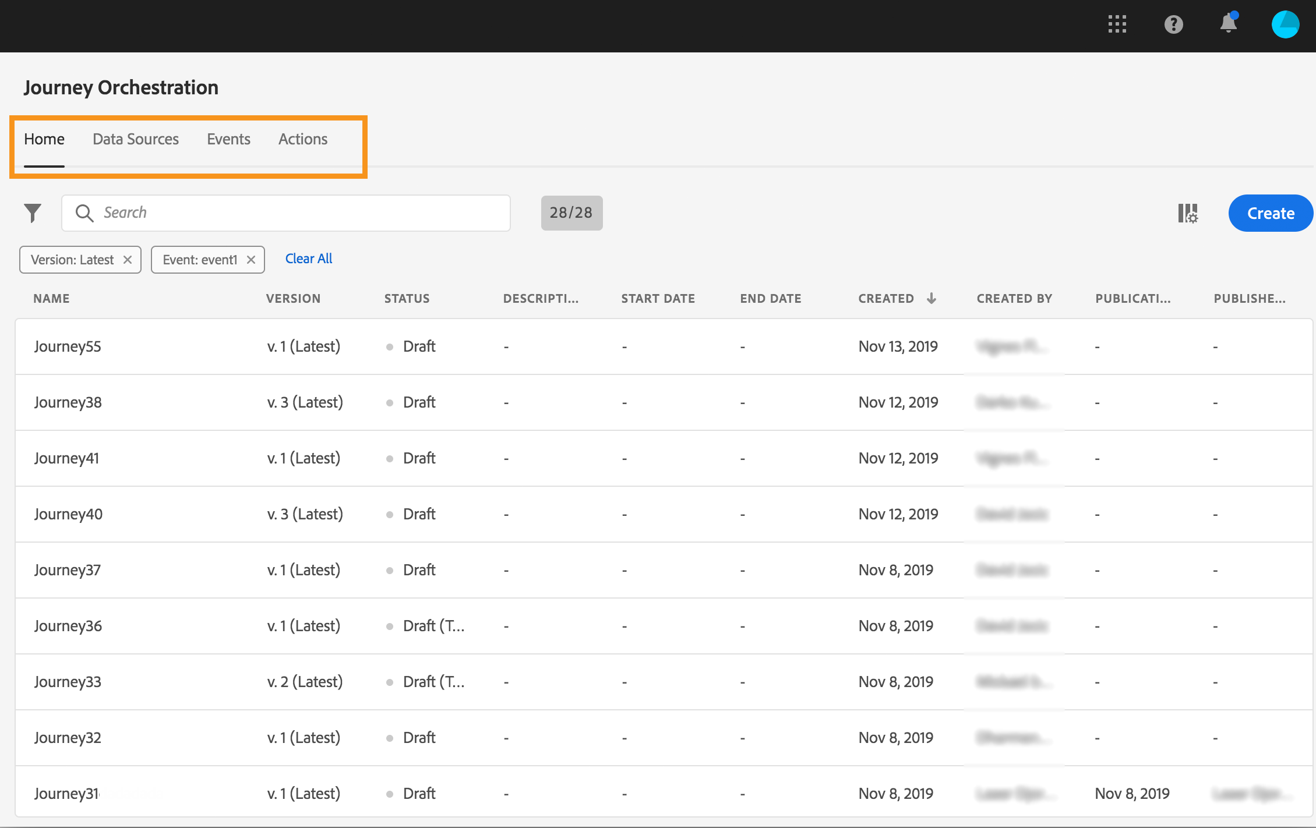Toggle the filter funnel icon
The image size is (1316, 828).
tap(33, 213)
